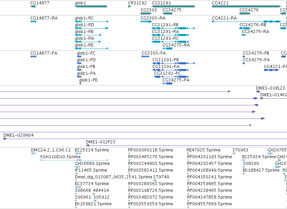Select EST RP003559359.5prime
287x209 pixels.
[x=129, y=207]
